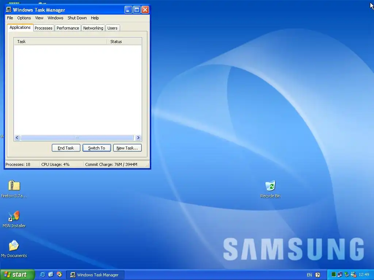Click the Task Manager title bar icon
Screen dimensions: 374x280
click(9, 9)
